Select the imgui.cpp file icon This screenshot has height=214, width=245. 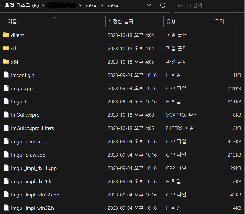point(6,88)
